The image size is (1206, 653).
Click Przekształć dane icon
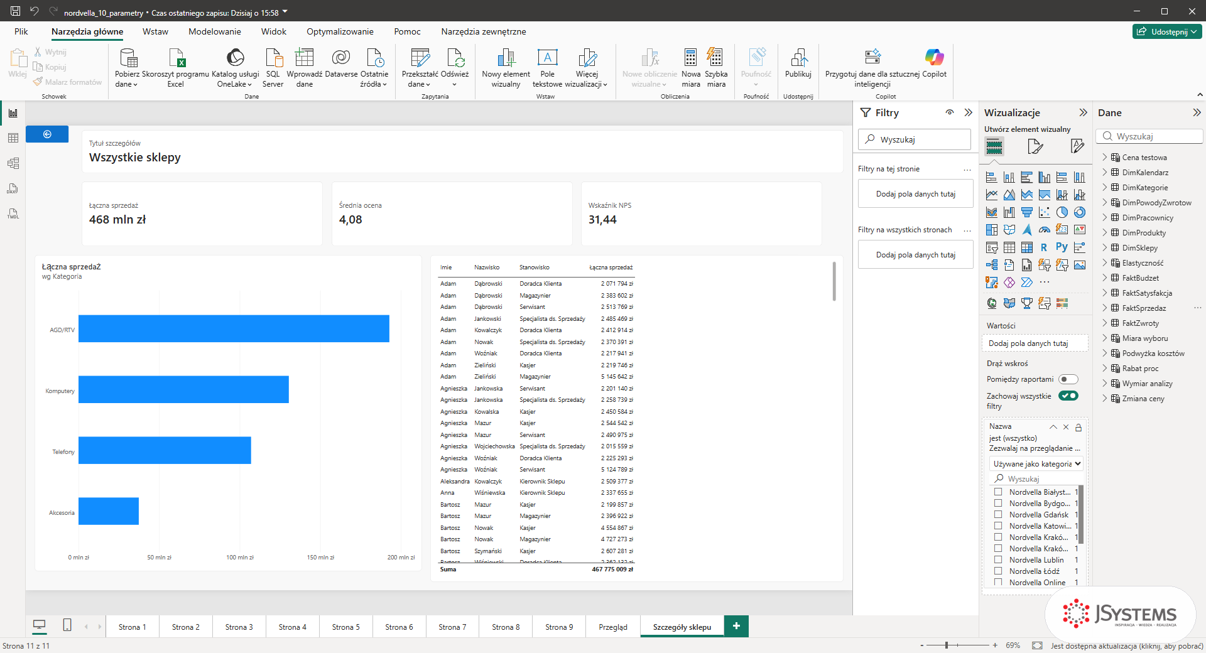pos(420,68)
